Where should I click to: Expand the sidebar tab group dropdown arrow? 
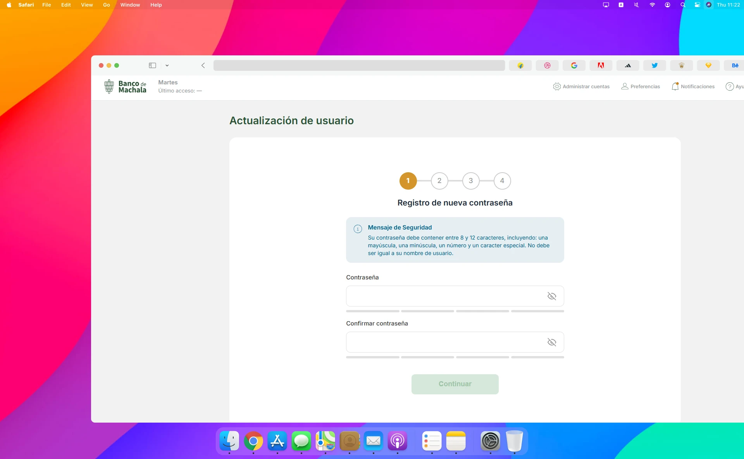167,65
